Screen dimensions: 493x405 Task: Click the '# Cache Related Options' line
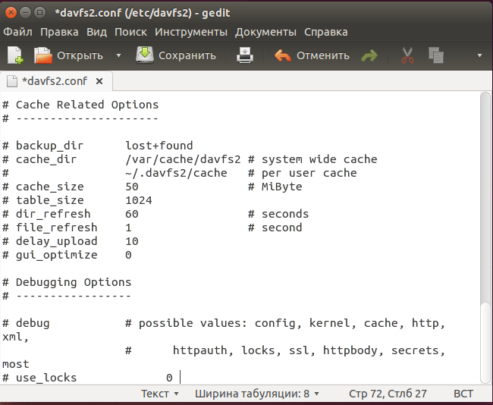80,105
